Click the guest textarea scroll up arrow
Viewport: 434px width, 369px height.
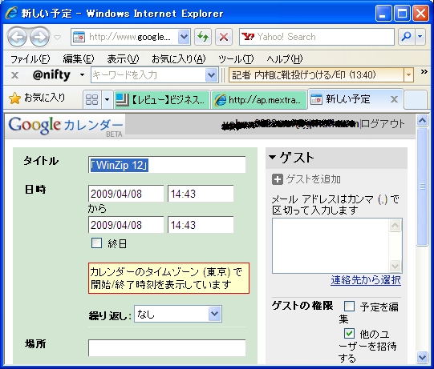(395, 225)
